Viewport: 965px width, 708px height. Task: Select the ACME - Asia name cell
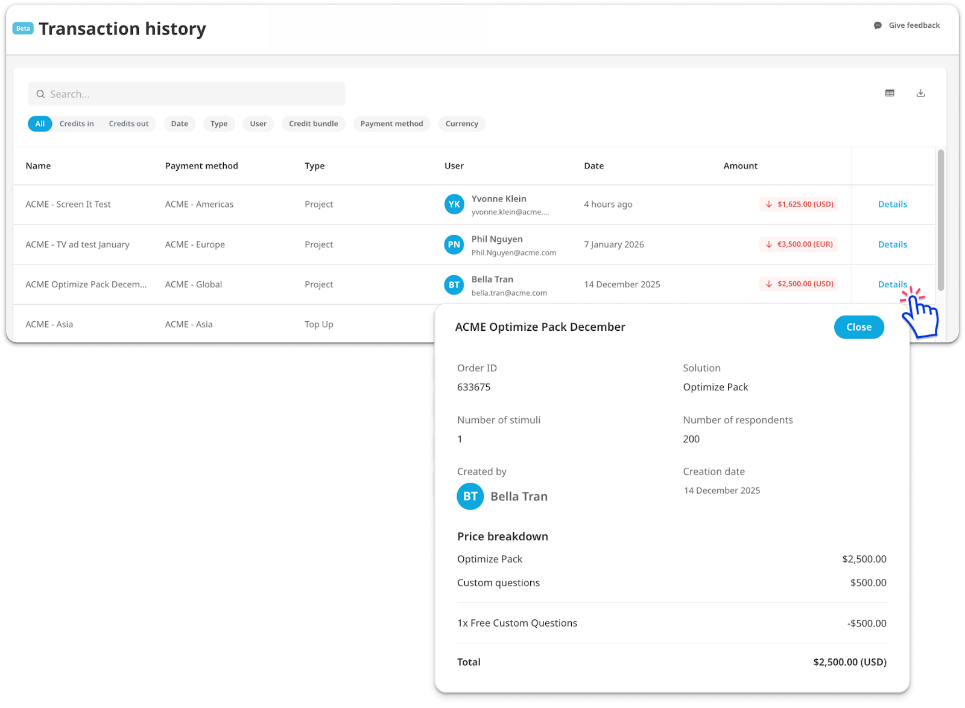click(x=49, y=324)
